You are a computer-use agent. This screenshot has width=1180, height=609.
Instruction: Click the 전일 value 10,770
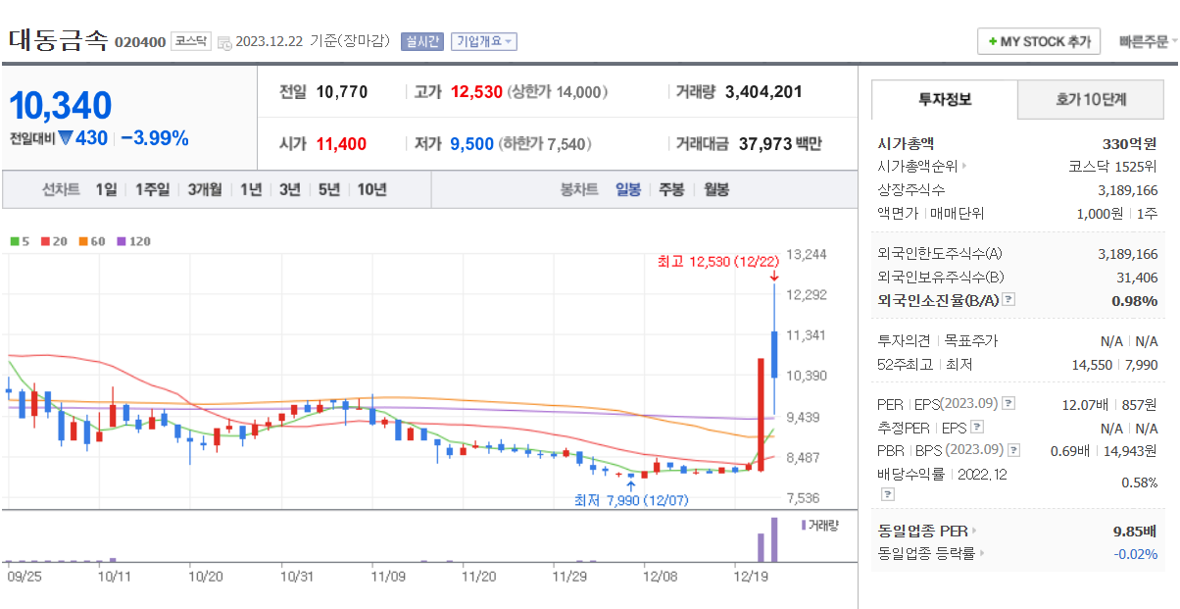point(342,92)
